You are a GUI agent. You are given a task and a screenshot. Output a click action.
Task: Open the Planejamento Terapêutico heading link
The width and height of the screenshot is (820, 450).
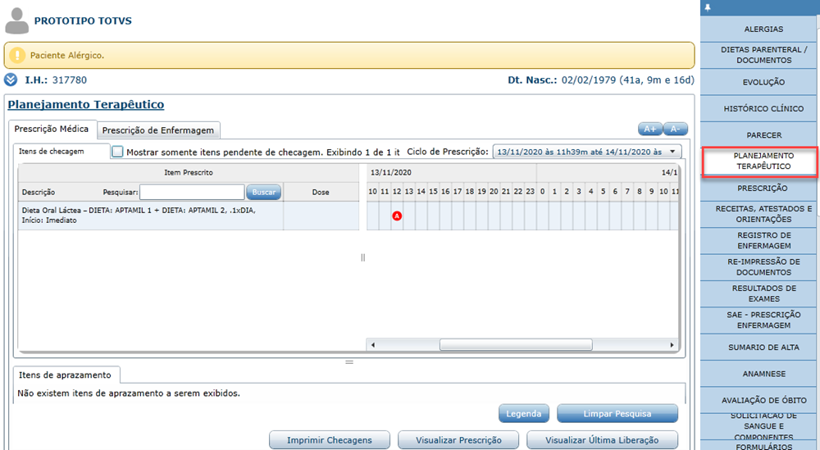point(86,105)
